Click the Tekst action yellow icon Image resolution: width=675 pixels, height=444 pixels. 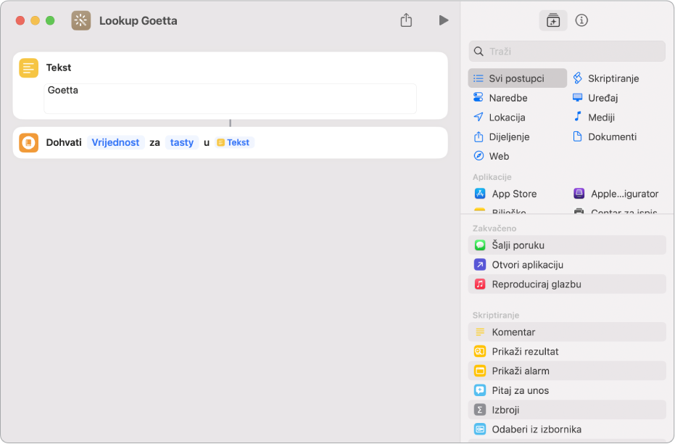(x=29, y=67)
